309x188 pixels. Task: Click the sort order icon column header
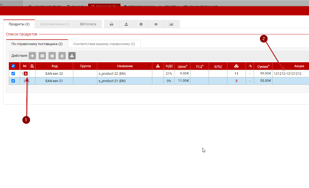pyautogui.click(x=32, y=66)
